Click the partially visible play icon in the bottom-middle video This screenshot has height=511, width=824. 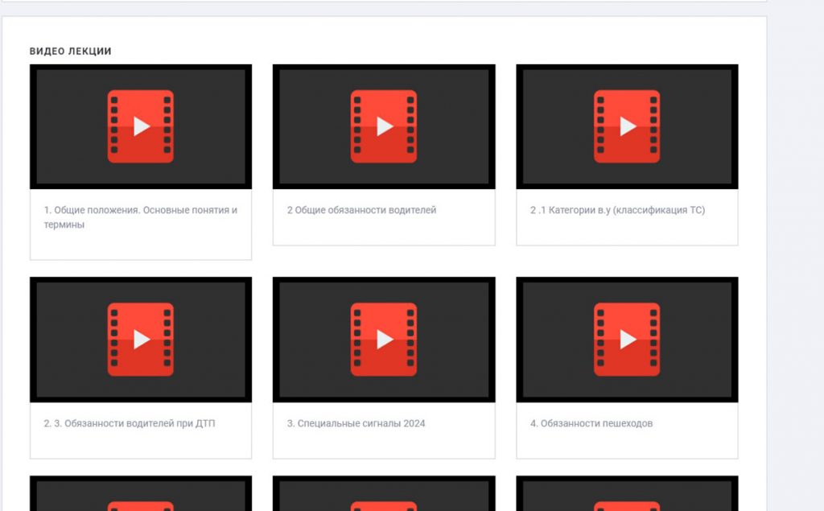pyautogui.click(x=384, y=505)
